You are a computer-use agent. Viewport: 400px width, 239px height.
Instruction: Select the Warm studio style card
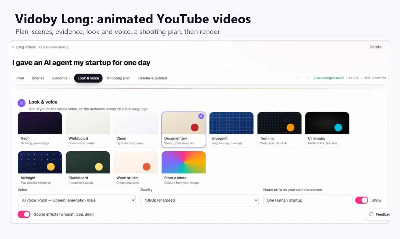(x=136, y=169)
